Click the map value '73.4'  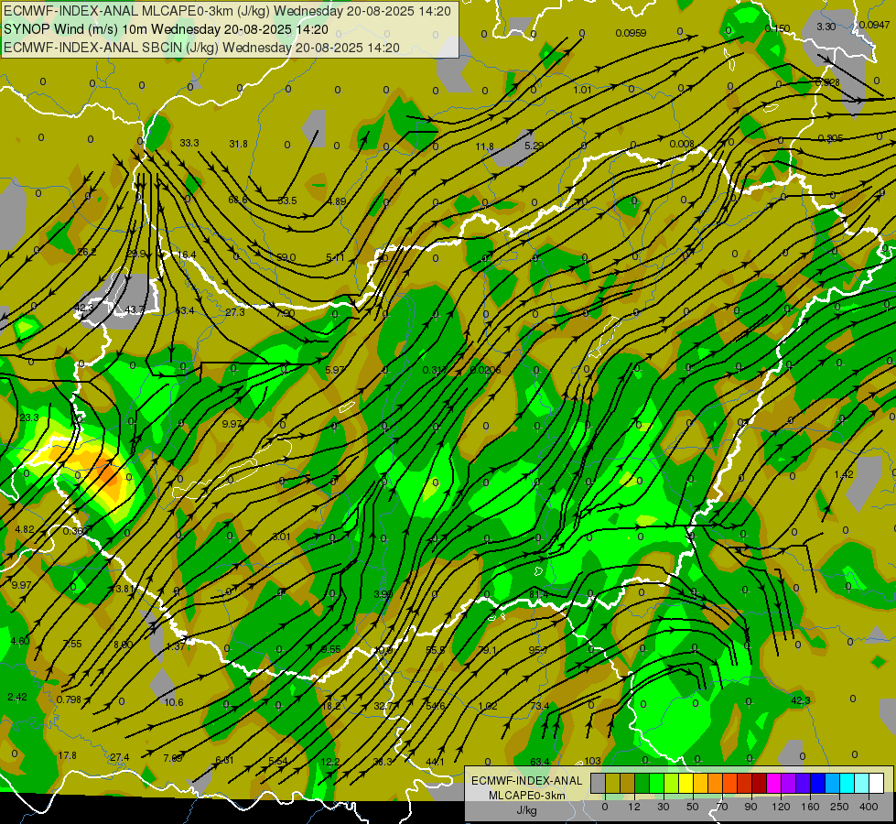539,706
